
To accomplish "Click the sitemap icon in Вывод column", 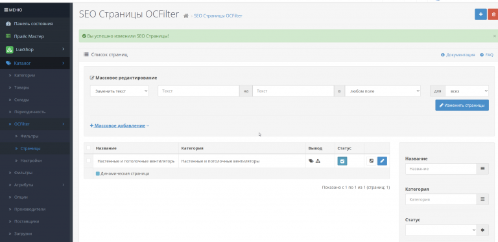I will pyautogui.click(x=318, y=161).
